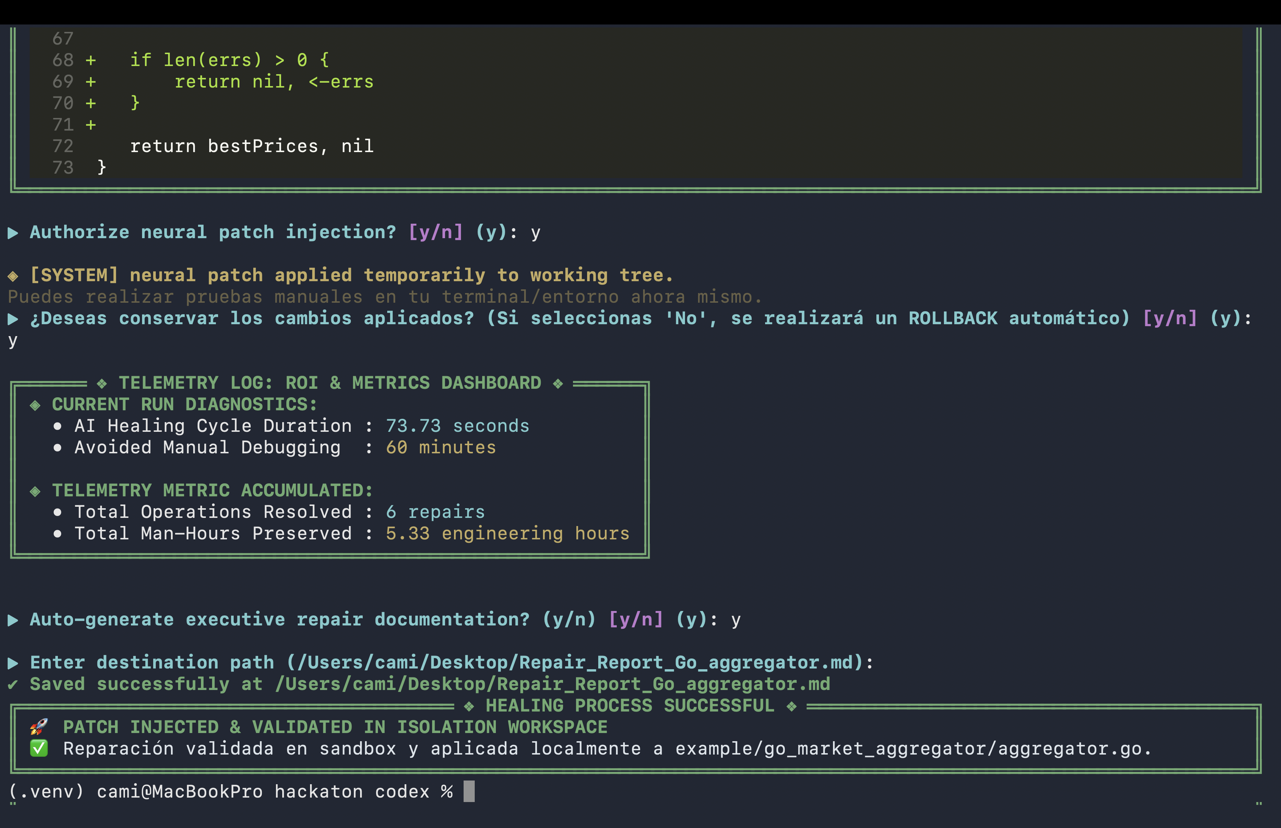Click the diamond bullet beside TELEMETRY METRIC ACCUMULATED

[x=36, y=492]
